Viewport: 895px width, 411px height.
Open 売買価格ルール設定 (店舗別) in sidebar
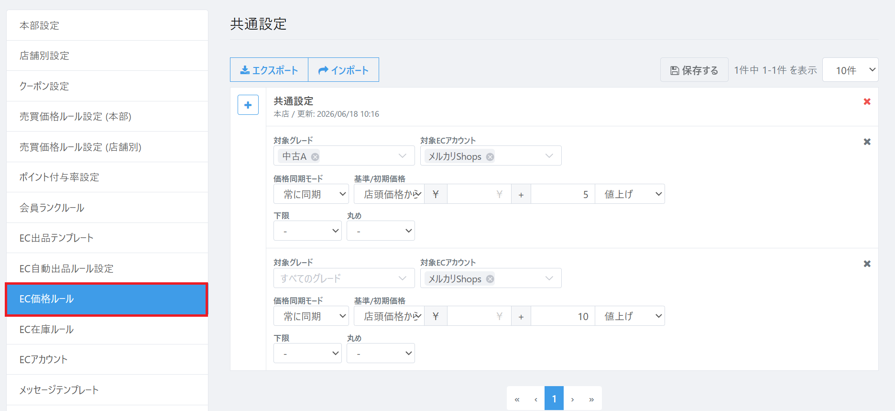click(x=107, y=147)
